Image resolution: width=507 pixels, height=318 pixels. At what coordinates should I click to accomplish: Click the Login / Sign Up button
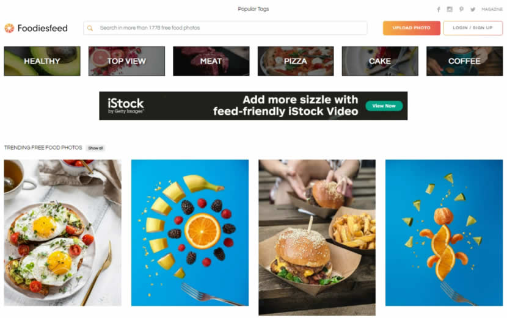pos(473,28)
